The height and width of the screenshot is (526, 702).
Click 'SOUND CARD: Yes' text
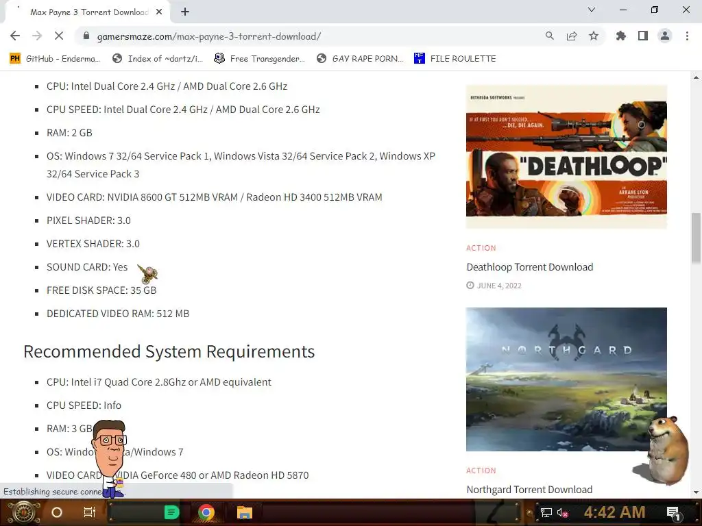pyautogui.click(x=87, y=267)
